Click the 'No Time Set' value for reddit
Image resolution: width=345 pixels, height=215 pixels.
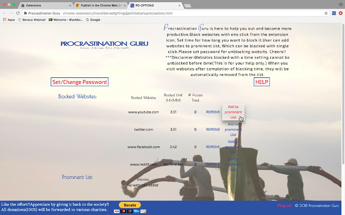tap(173, 164)
